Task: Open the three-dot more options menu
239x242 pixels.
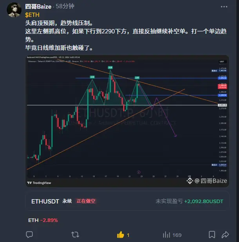Action: click(x=224, y=7)
